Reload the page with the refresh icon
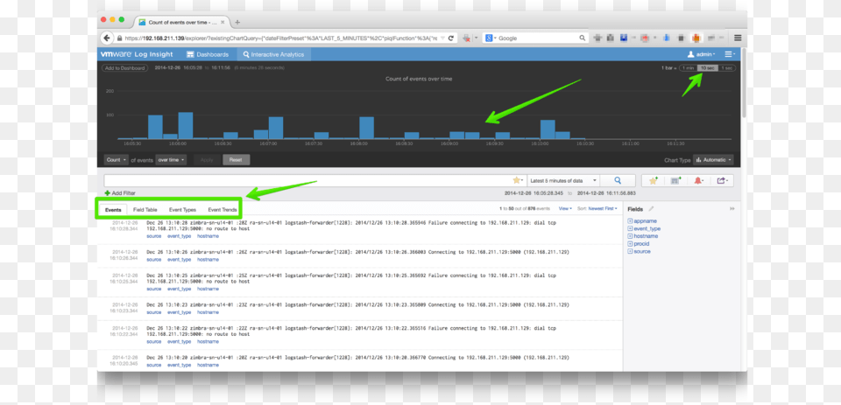 [451, 38]
